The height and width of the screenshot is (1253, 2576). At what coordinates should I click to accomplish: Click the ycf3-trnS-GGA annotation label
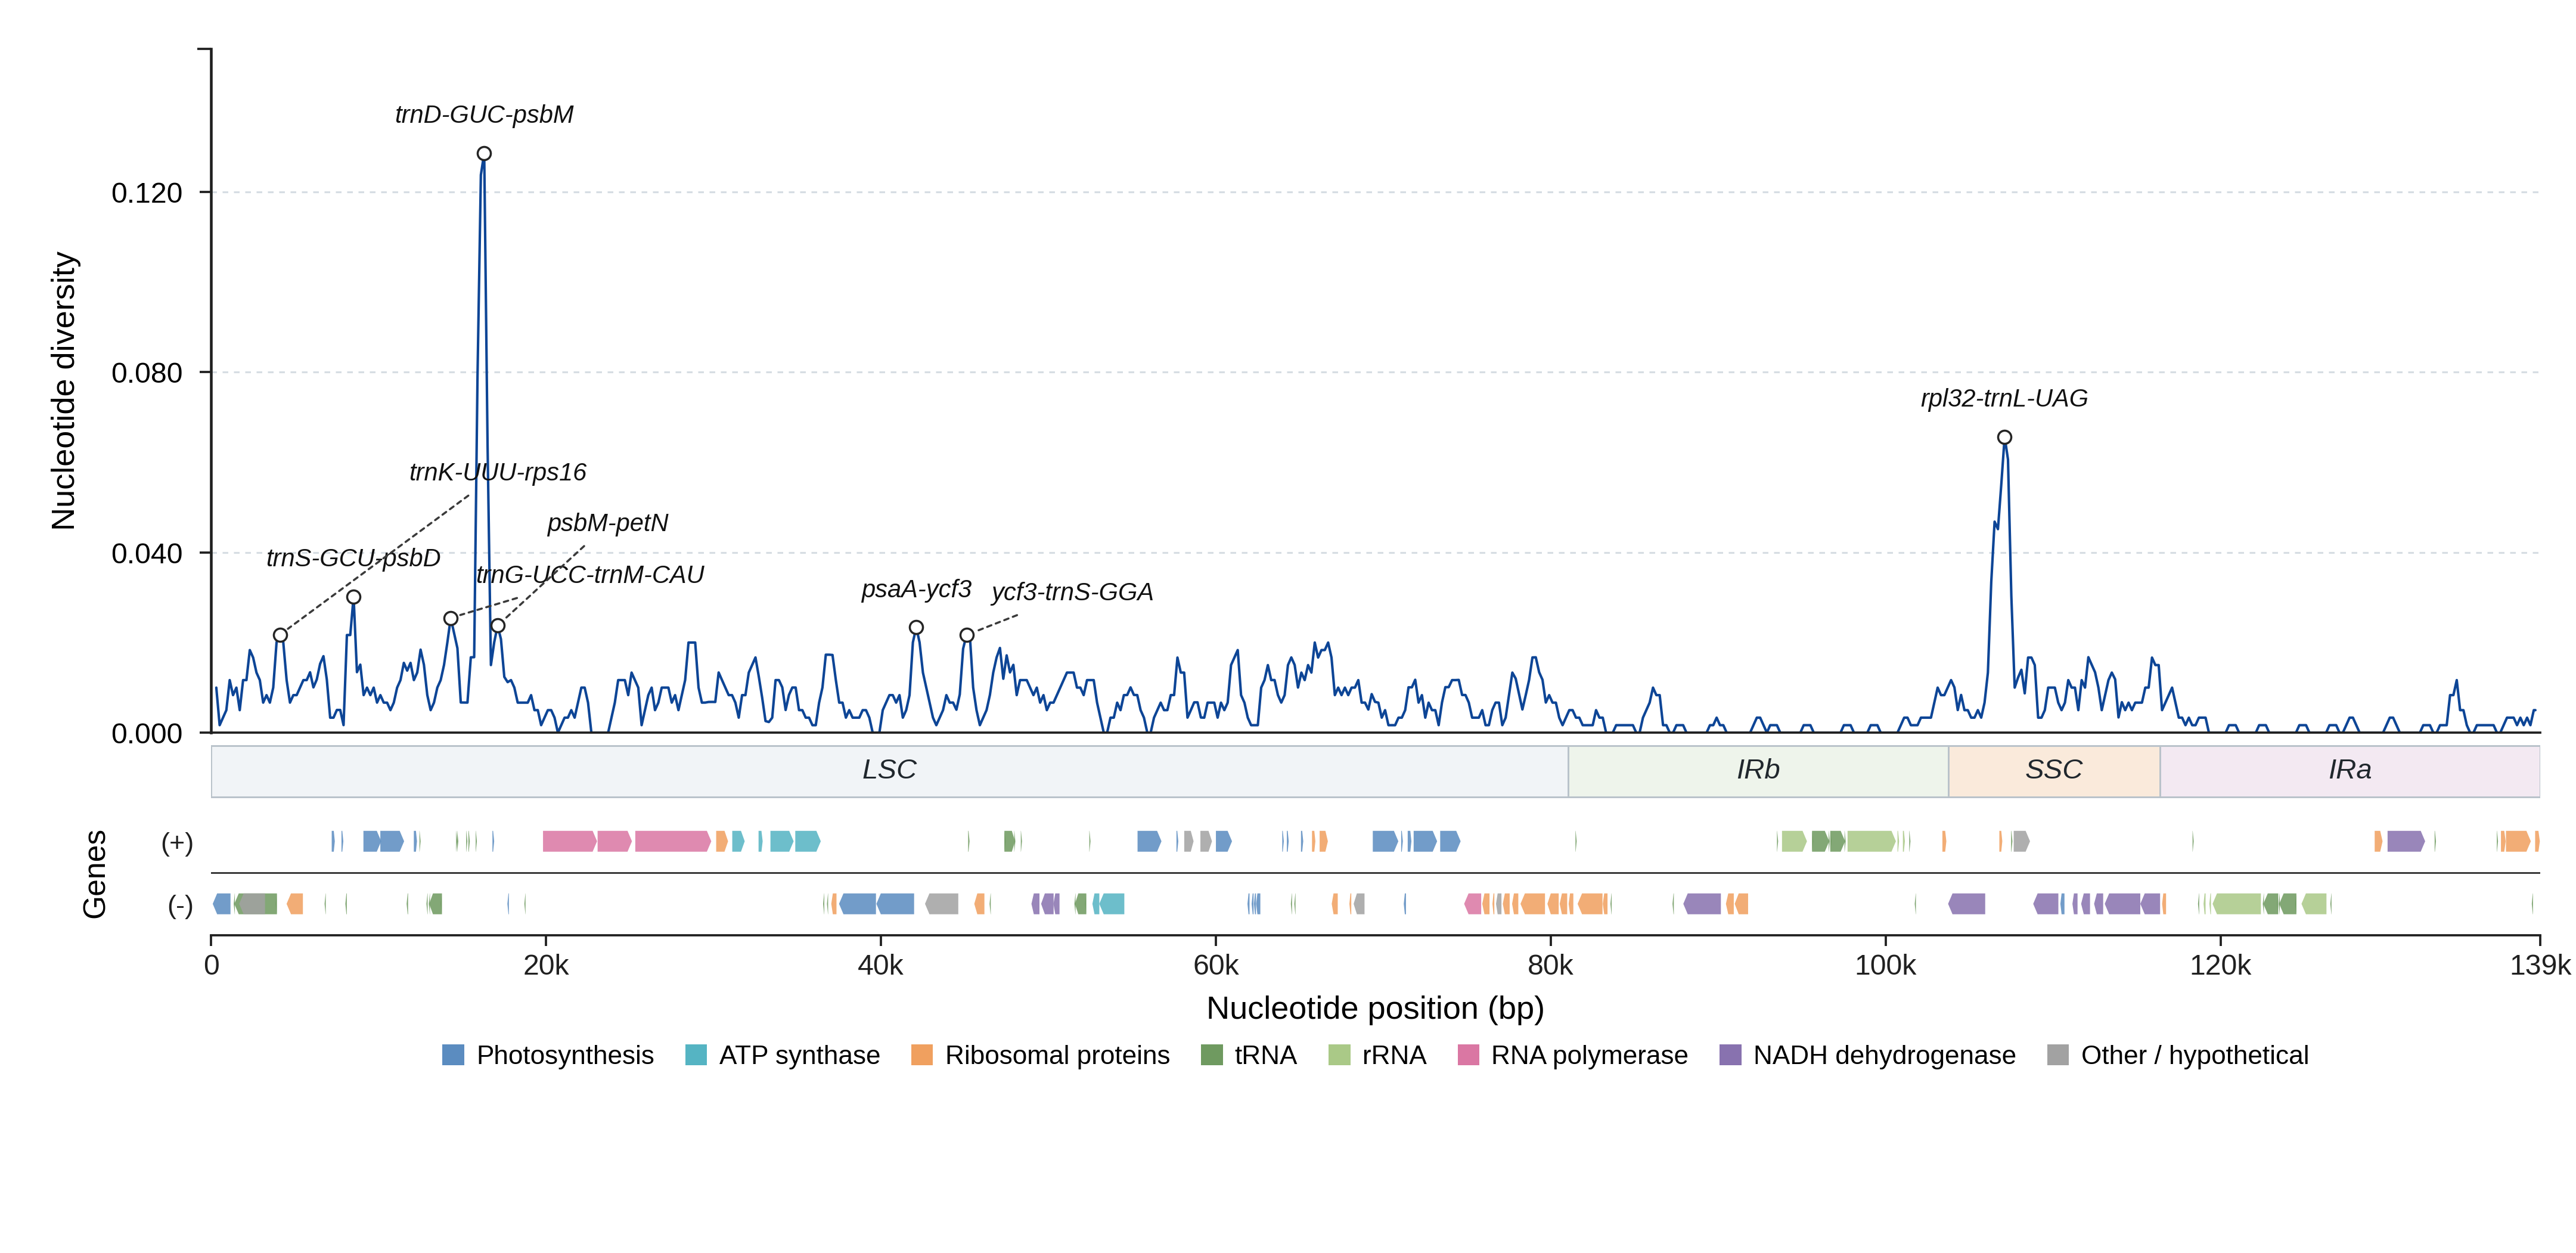click(x=1072, y=592)
